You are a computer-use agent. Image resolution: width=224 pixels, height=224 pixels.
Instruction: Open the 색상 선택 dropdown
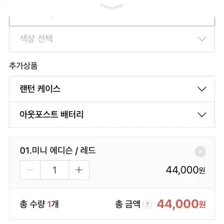112,39
